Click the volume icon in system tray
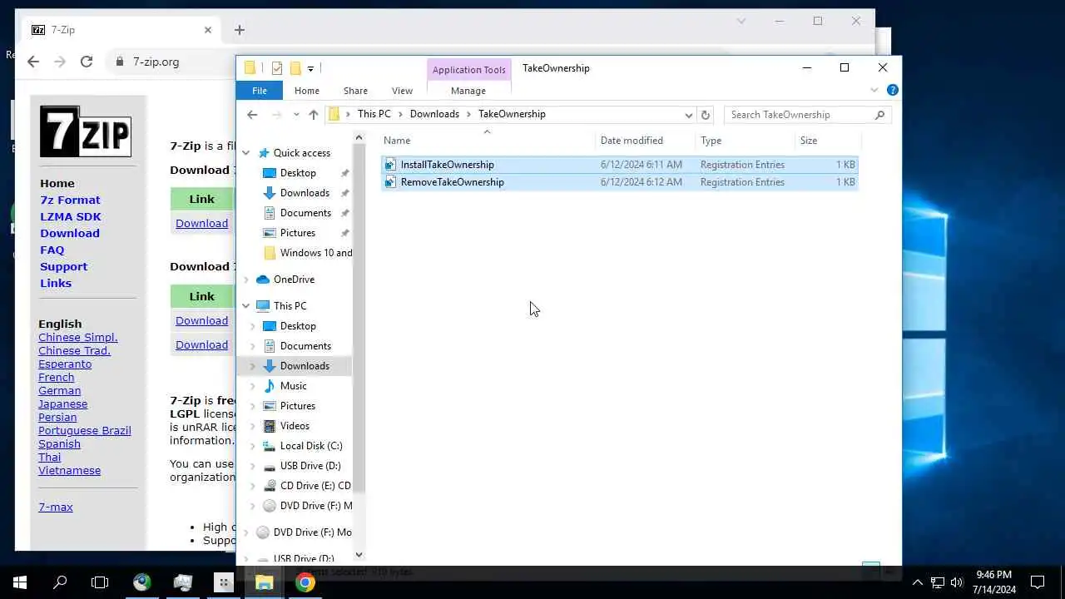Viewport: 1065px width, 599px height. pos(957,582)
